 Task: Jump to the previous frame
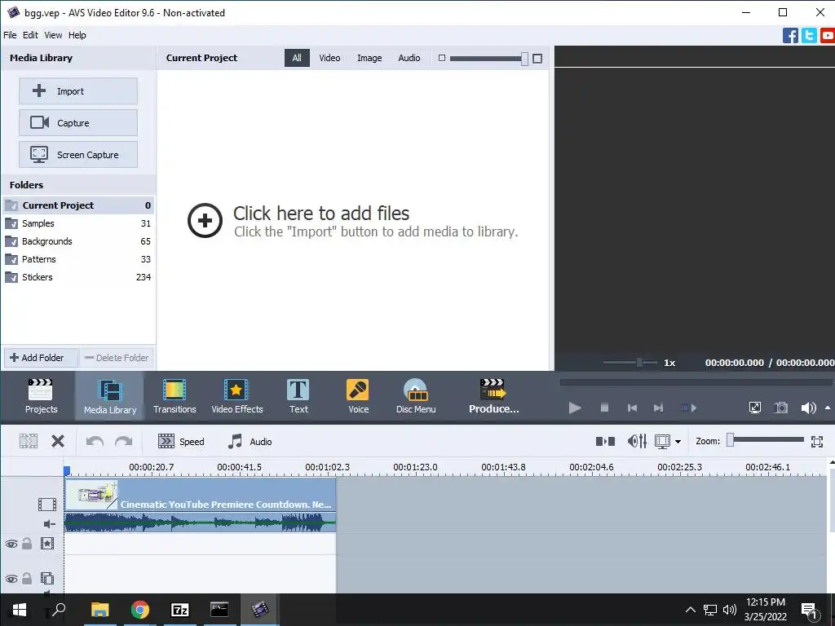(632, 408)
